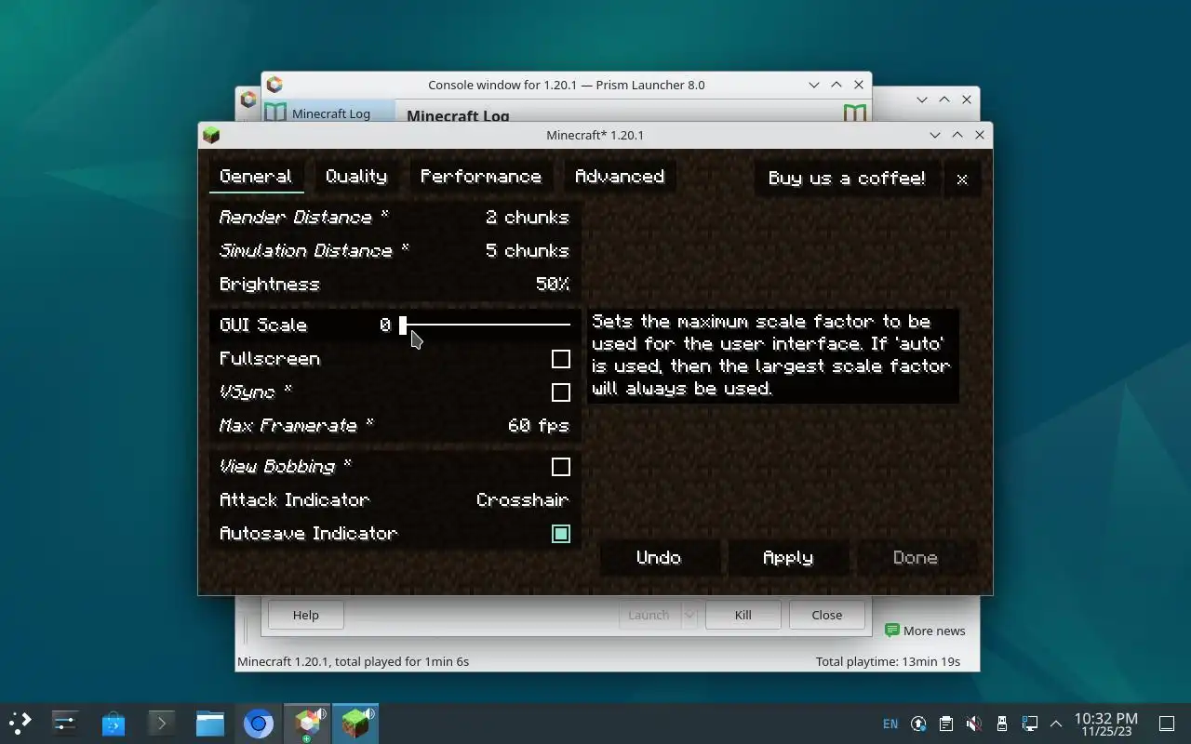Disable the Autosave Indicator checkbox
Screen dimensions: 1191x744
click(560, 534)
